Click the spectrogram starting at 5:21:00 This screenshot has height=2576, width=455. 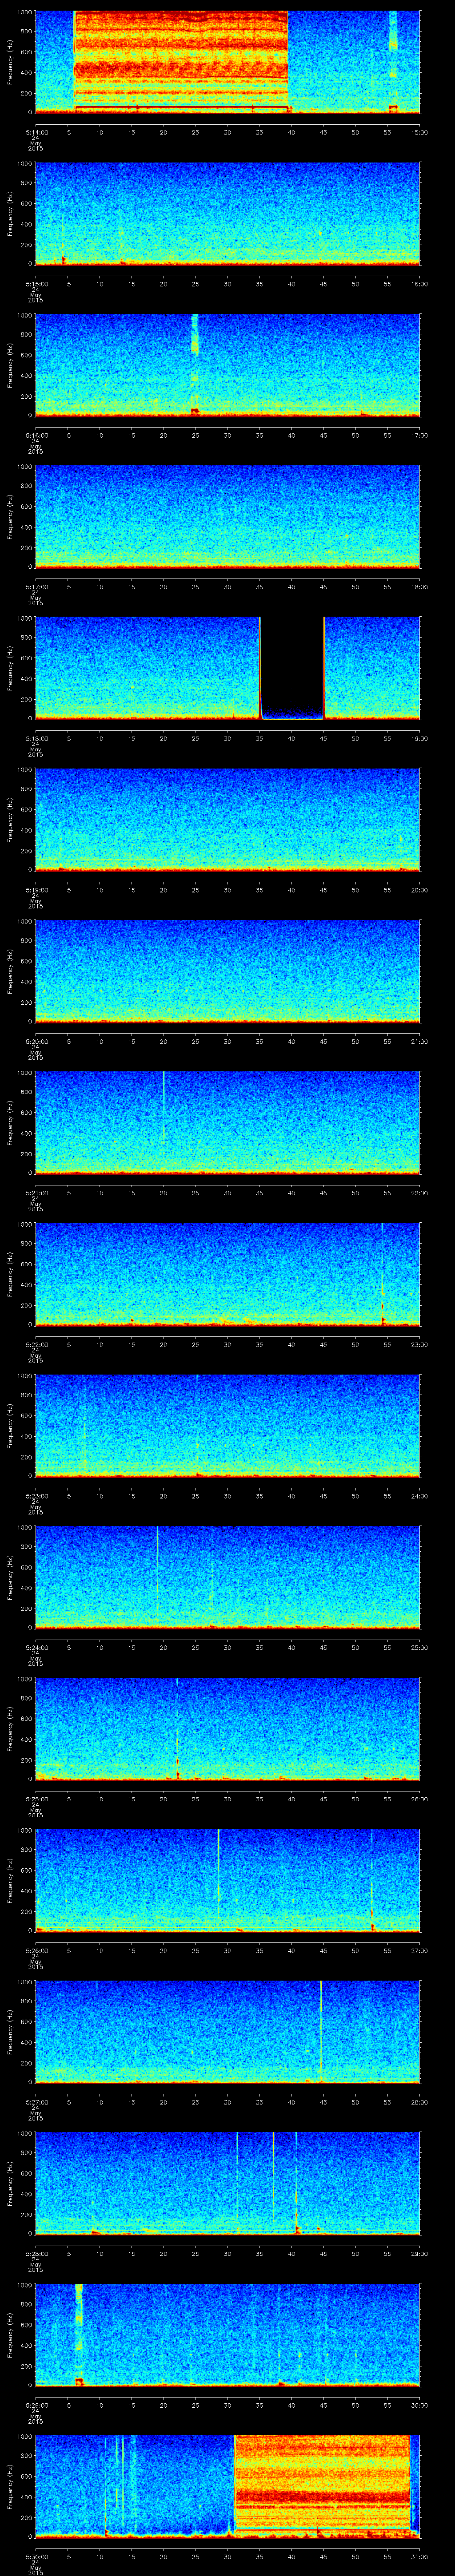227,1122
